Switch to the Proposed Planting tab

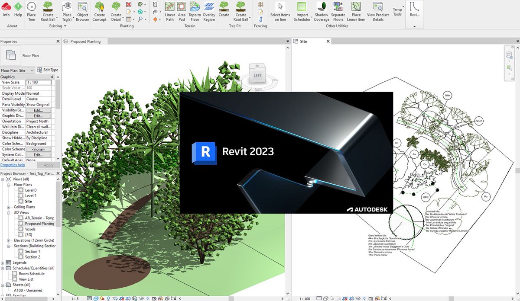tap(84, 42)
